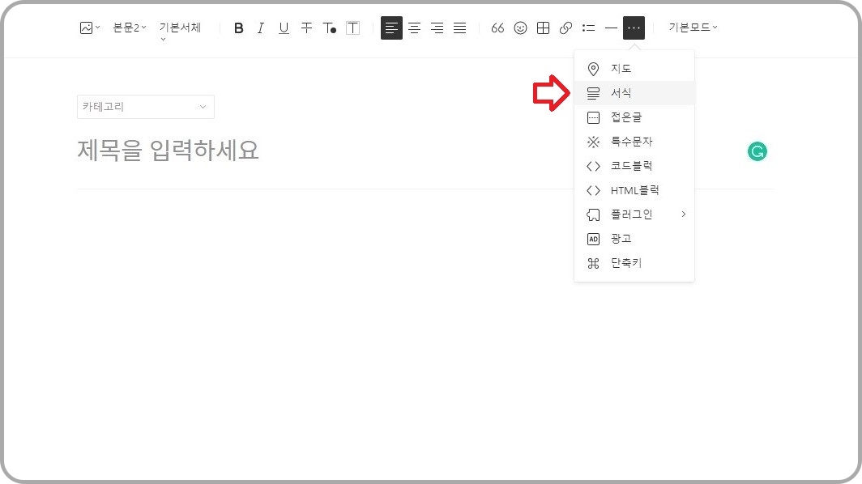
Task: Insert a table into the post
Action: 543,28
